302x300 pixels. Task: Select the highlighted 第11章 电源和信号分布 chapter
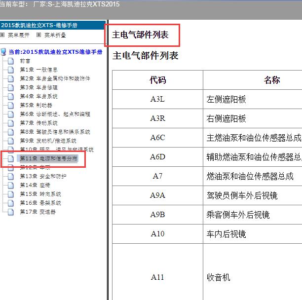pyautogui.click(x=48, y=158)
